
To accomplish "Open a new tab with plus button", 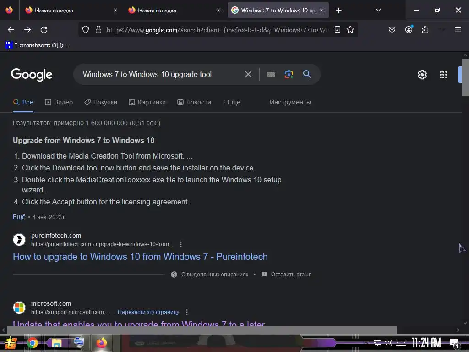I will 338,11.
